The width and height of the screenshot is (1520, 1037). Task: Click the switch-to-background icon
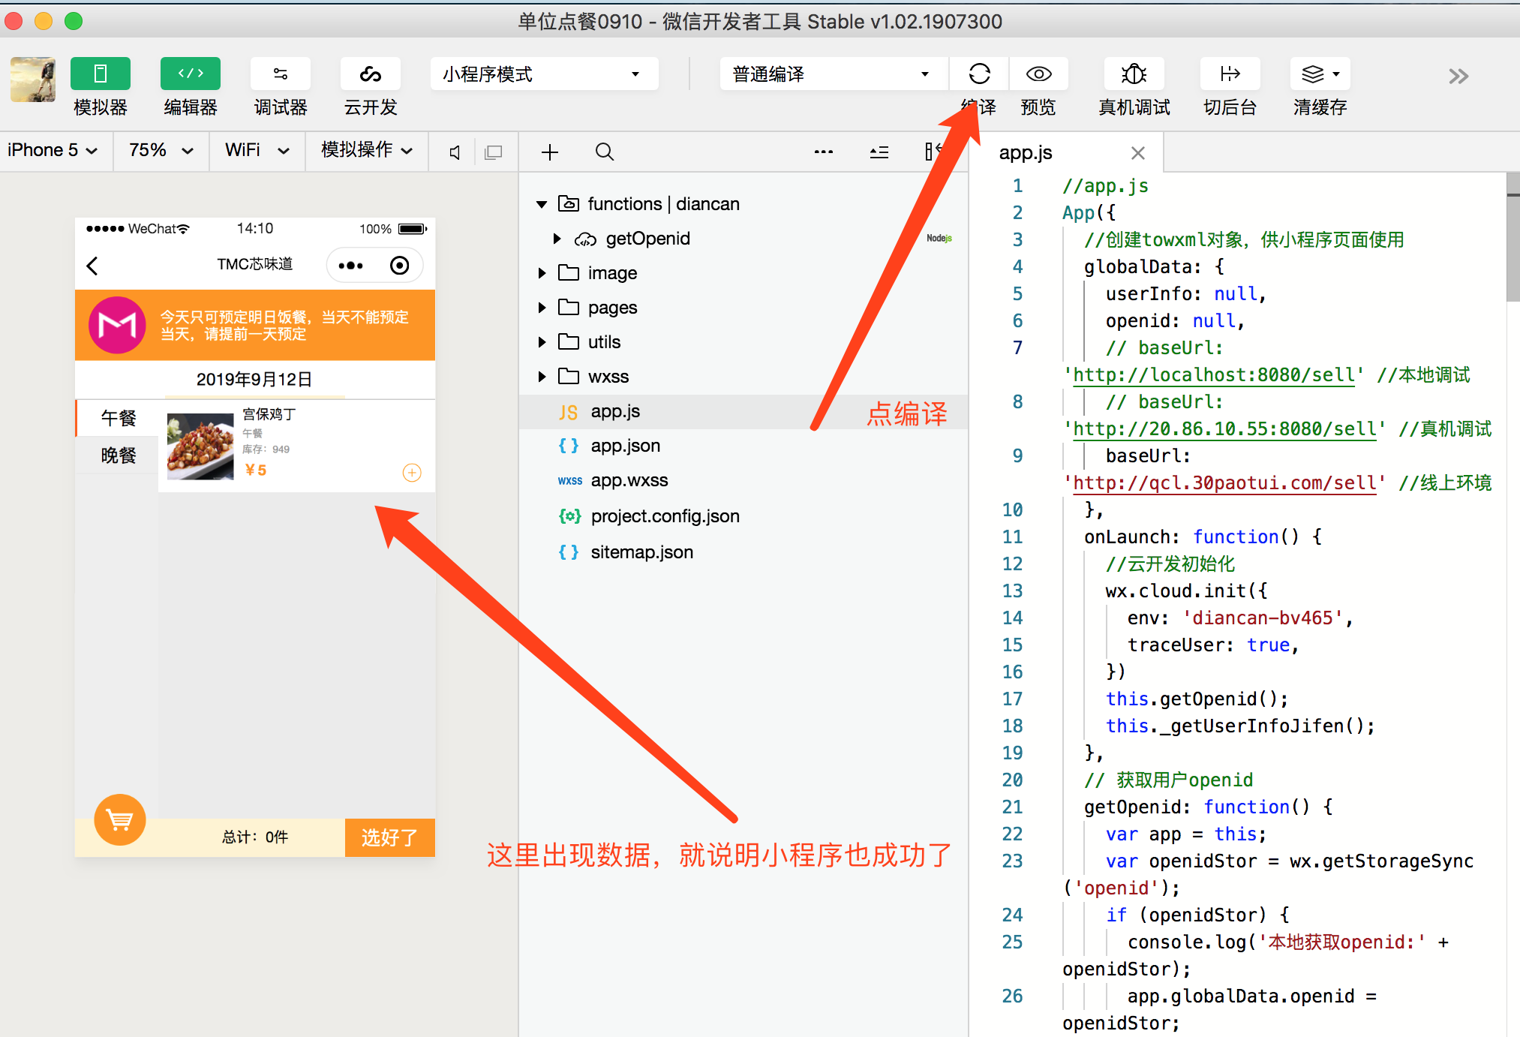coord(1230,74)
